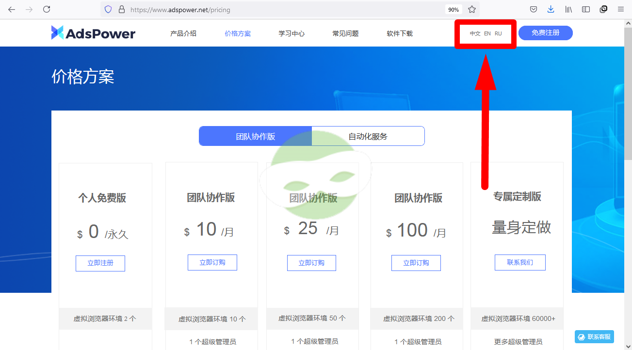This screenshot has width=632, height=350.
Task: Click 联系我们 on the custom plan
Action: (x=520, y=263)
